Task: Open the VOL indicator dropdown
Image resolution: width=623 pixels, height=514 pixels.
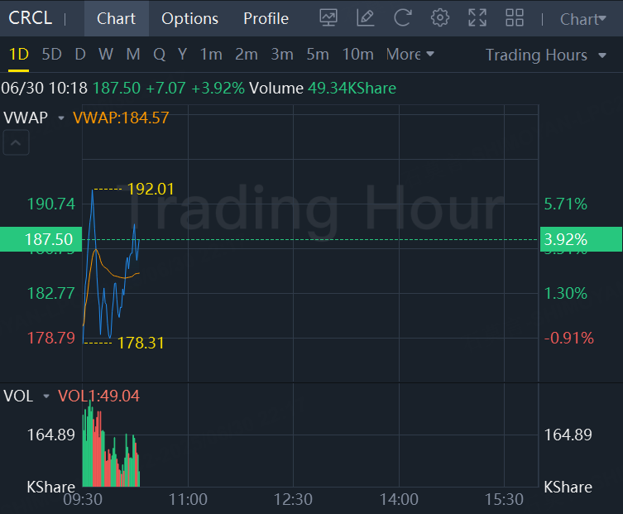Action: pos(46,396)
